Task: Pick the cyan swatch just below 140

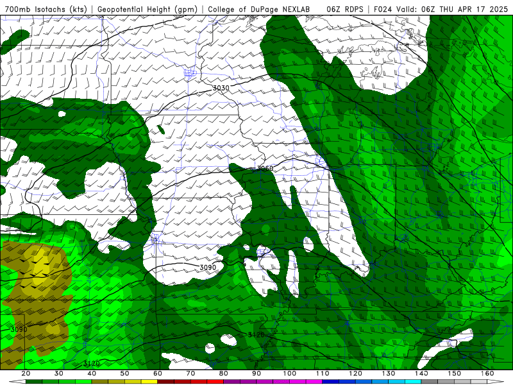Action: 413,382
